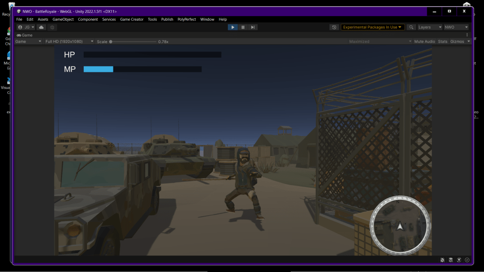The image size is (484, 272).
Task: Open the Full HD (1920x1080) resolution dropdown
Action: 69,42
